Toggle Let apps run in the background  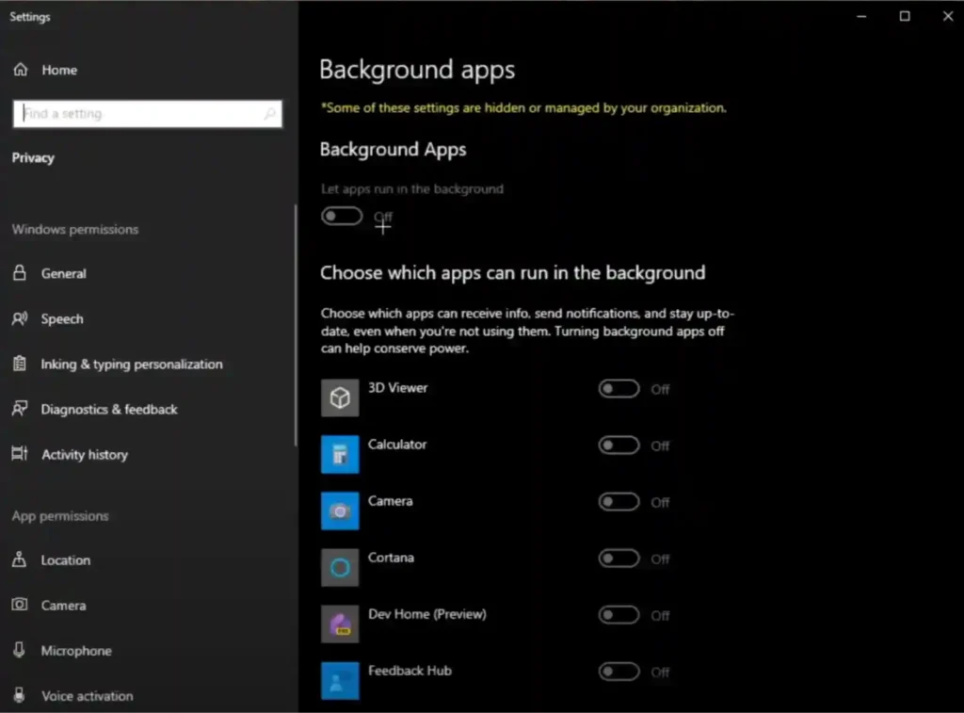(342, 217)
